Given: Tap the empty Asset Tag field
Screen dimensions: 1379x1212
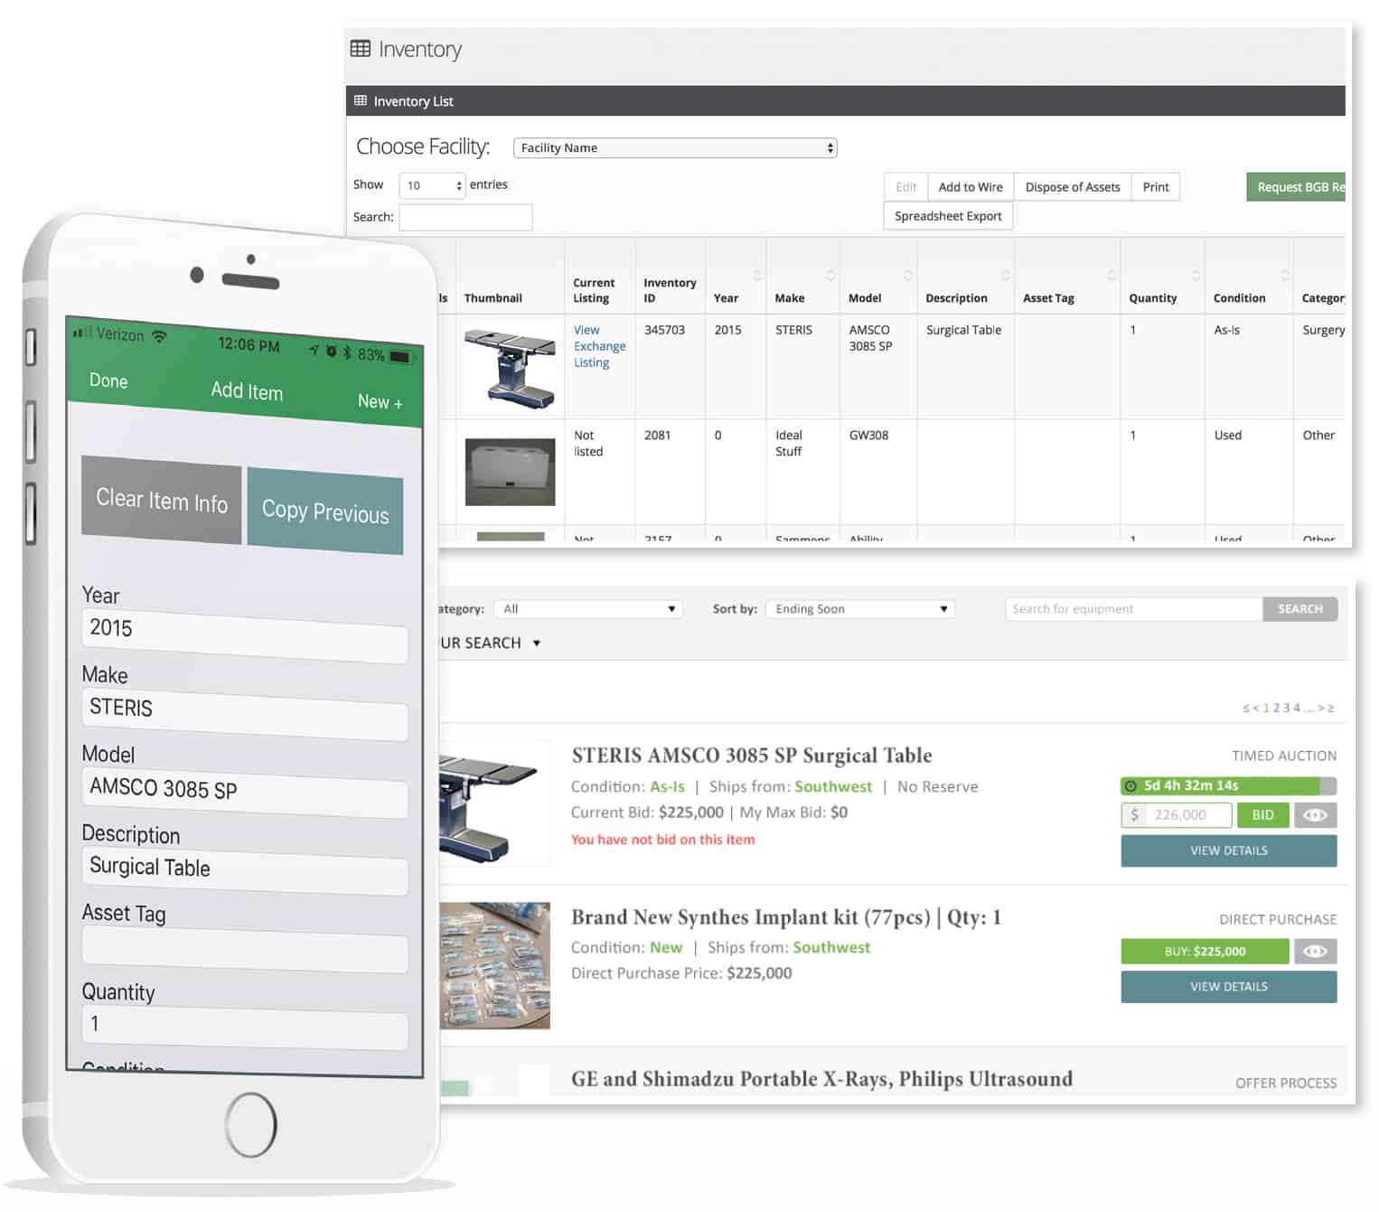Looking at the screenshot, I should coord(245,949).
